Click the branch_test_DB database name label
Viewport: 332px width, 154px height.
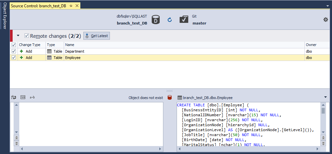point(132,23)
